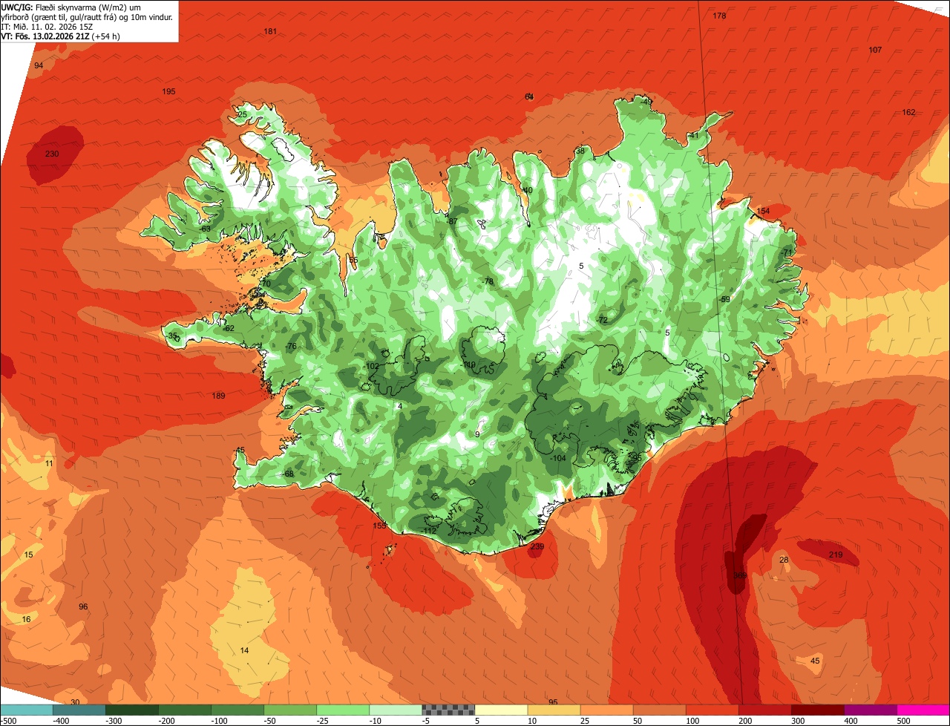Click the dark maroon swatch between 300 and 400
This screenshot has width=950, height=726.
(817, 710)
